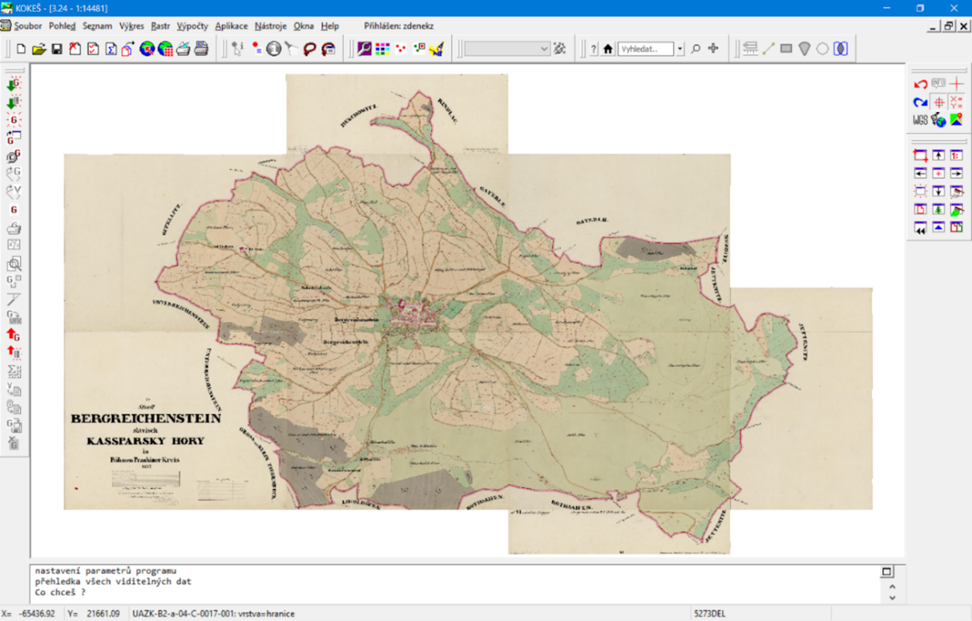Click into the Vyhledat search field
The width and height of the screenshot is (972, 621).
(646, 49)
